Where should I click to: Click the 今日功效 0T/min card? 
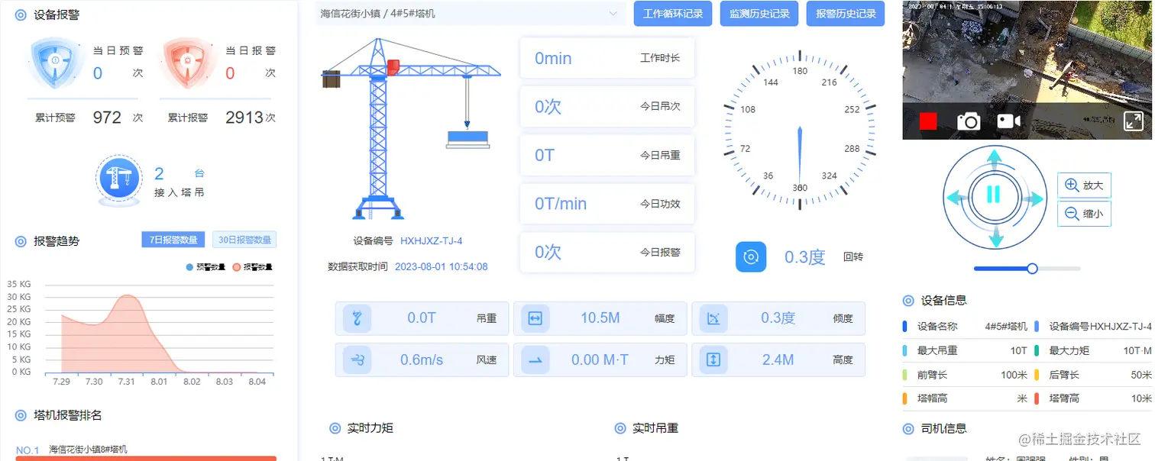(607, 204)
